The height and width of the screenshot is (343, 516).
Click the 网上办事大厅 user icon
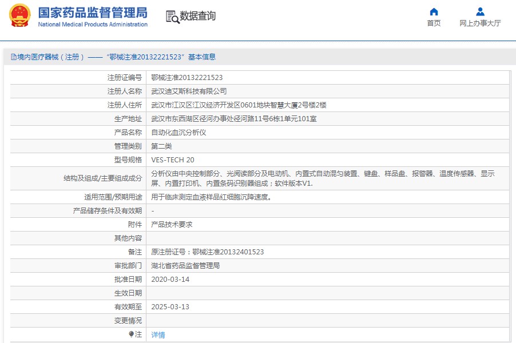point(480,12)
